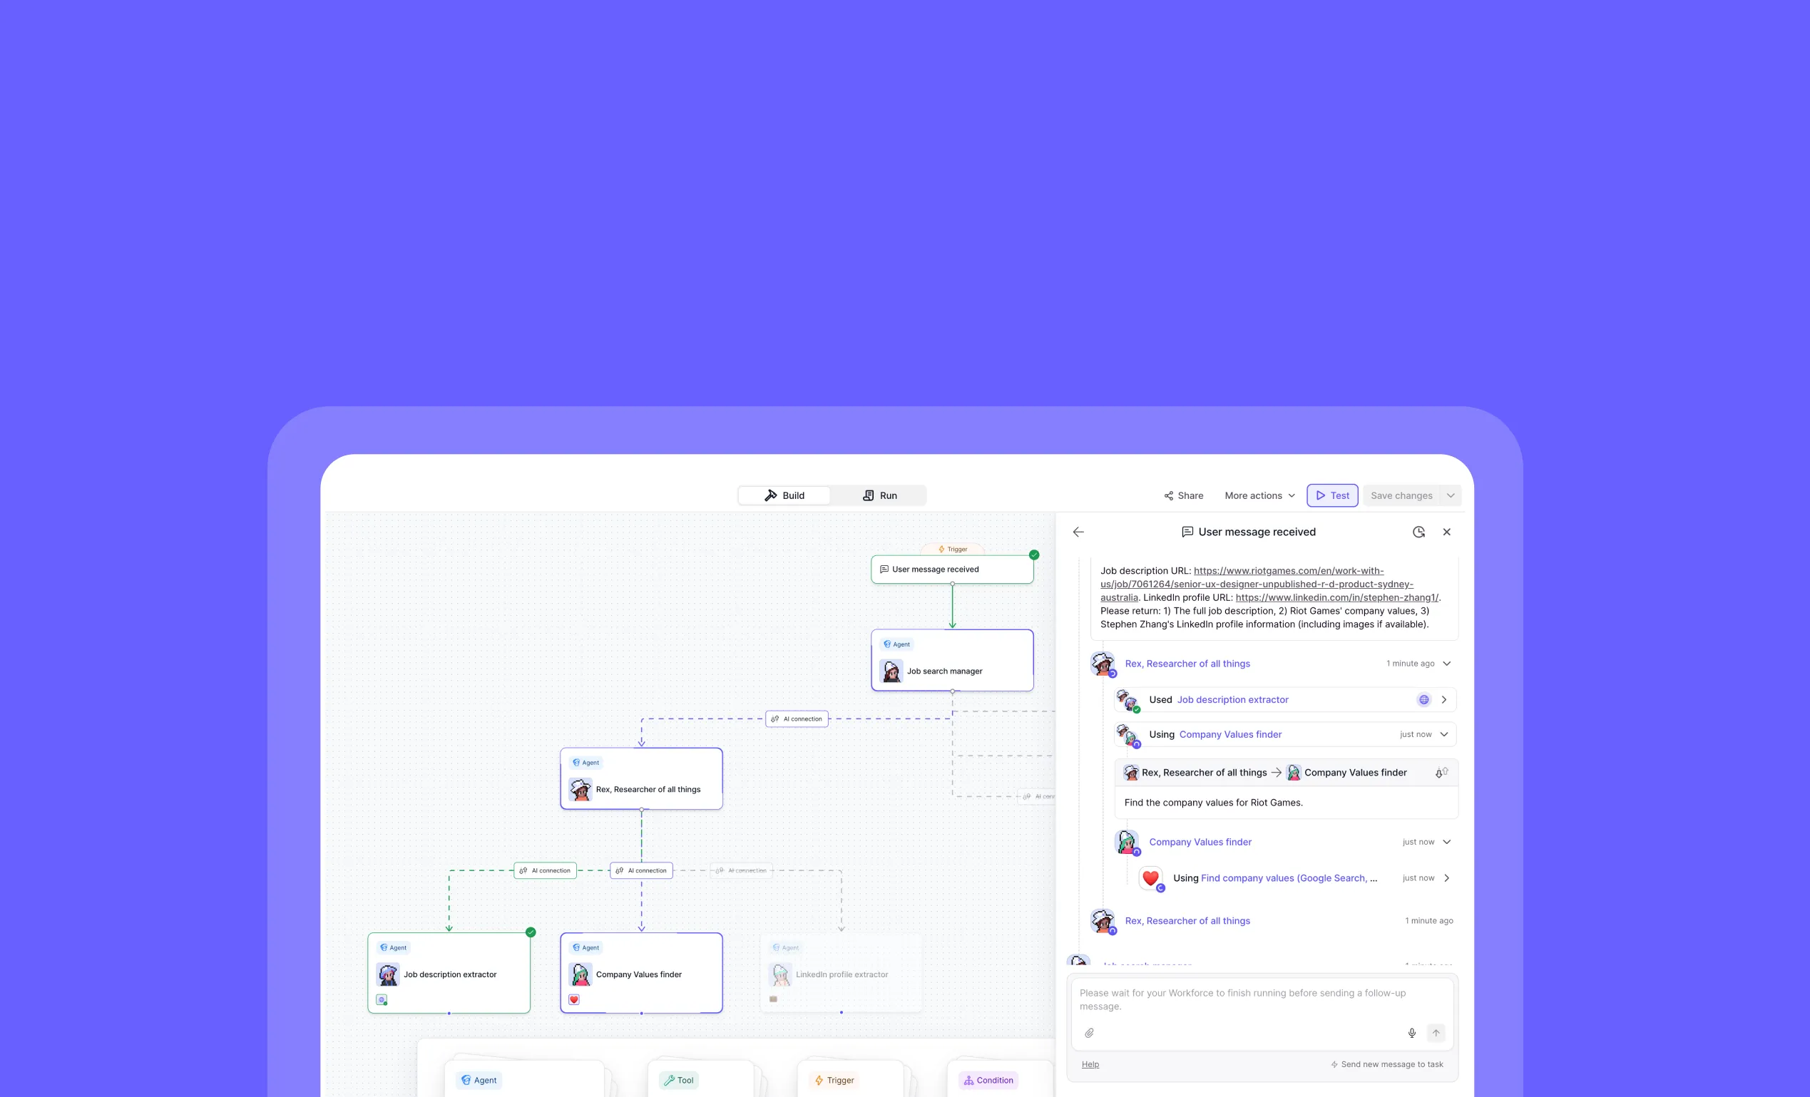Image resolution: width=1810 pixels, height=1097 pixels.
Task: Select the Build tab
Action: (784, 495)
